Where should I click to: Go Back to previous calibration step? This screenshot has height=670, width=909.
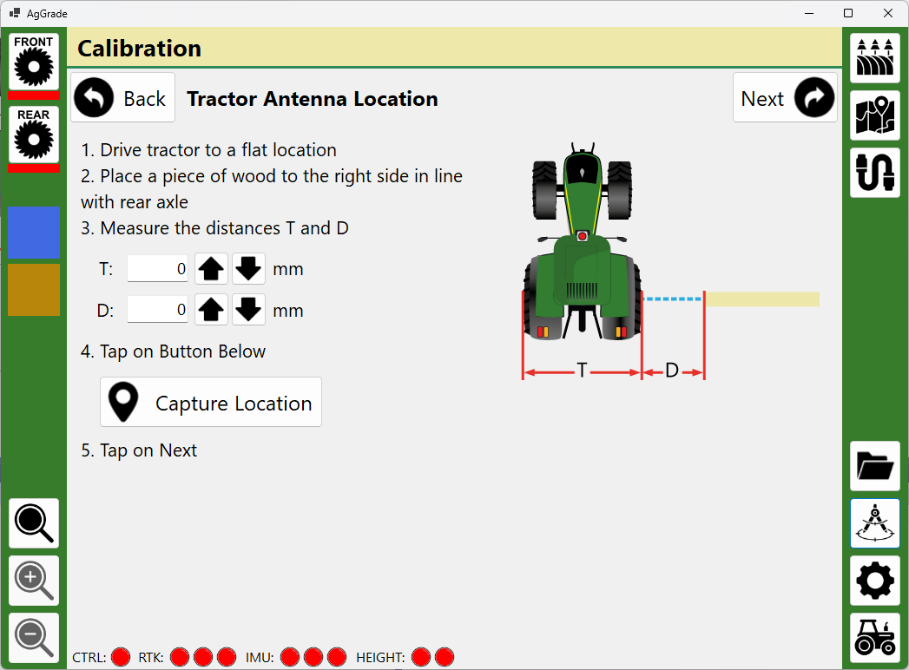(x=122, y=98)
